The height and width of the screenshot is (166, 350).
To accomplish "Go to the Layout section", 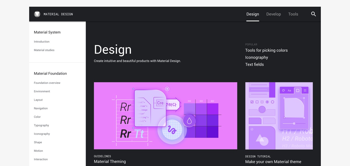I will 38,100.
